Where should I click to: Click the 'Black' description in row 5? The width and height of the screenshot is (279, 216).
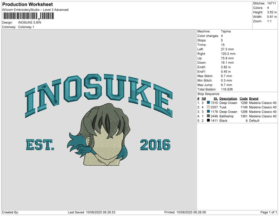[x=224, y=121]
